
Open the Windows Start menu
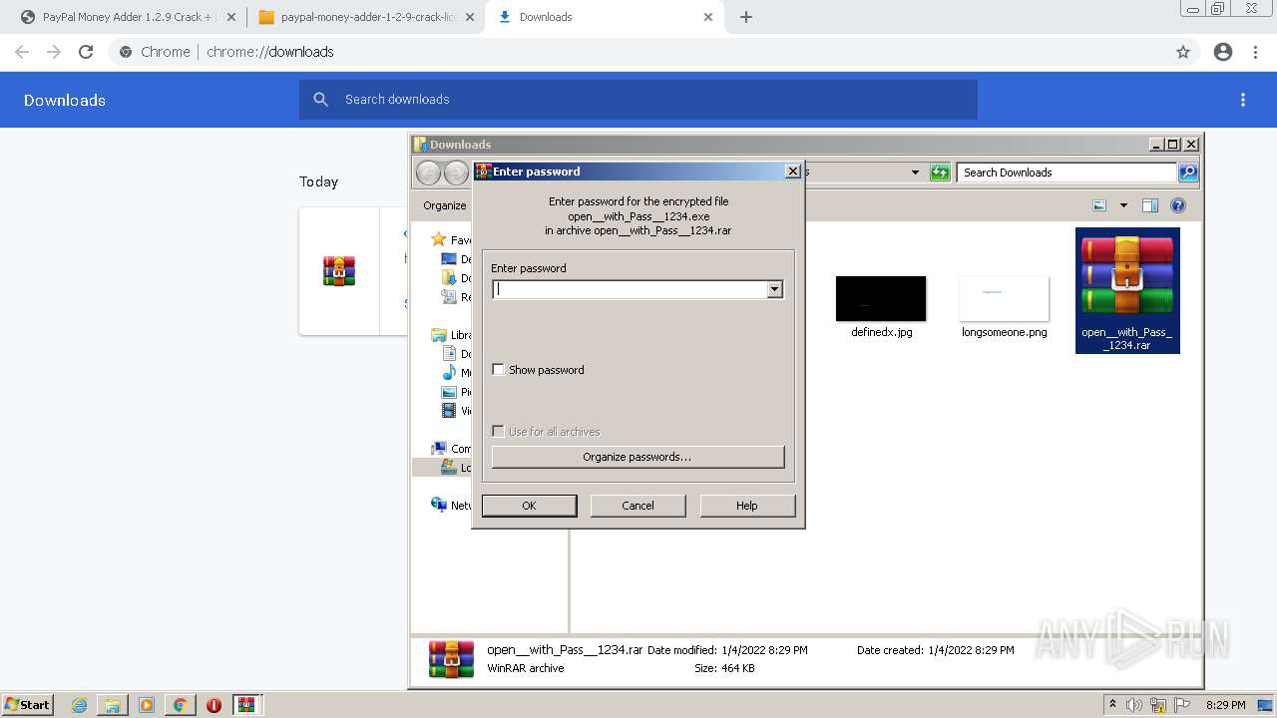pyautogui.click(x=27, y=704)
